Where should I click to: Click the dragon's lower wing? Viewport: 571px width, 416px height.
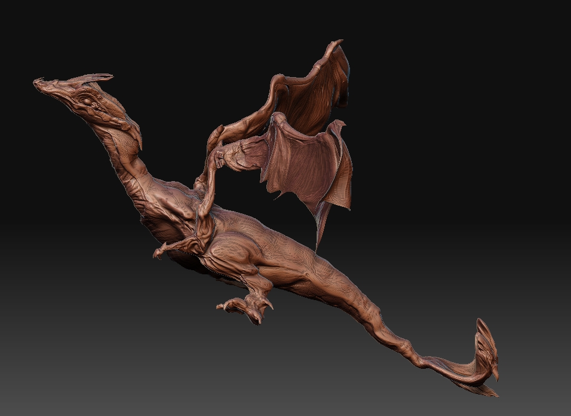click(x=305, y=173)
